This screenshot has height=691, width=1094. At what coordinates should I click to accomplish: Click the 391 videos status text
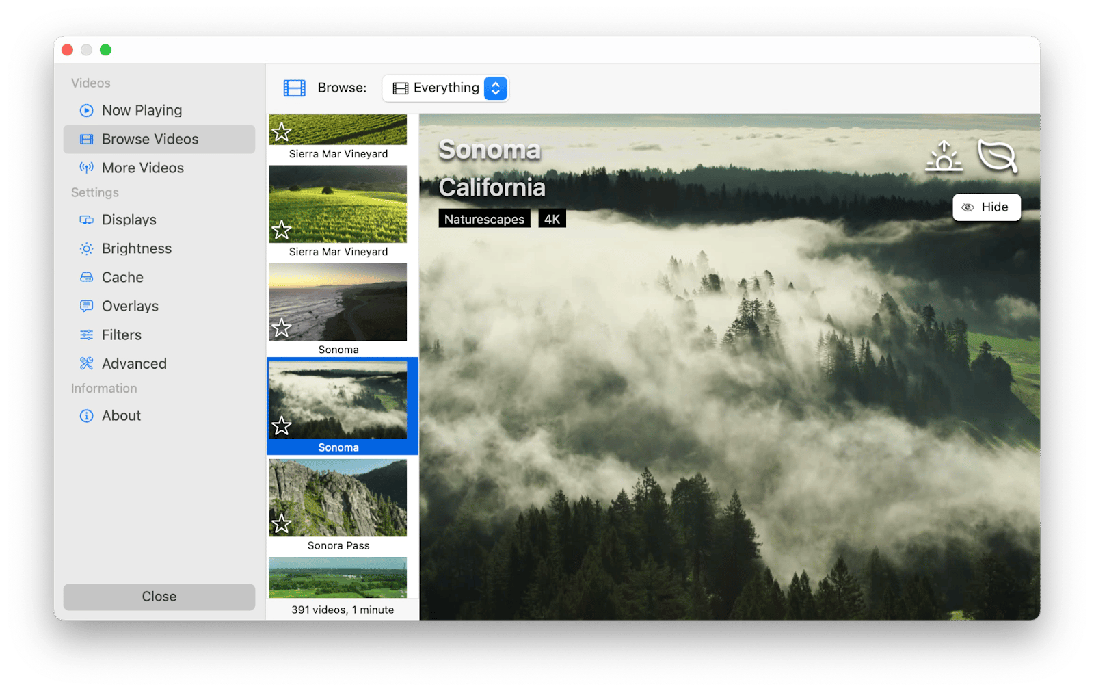pyautogui.click(x=343, y=610)
